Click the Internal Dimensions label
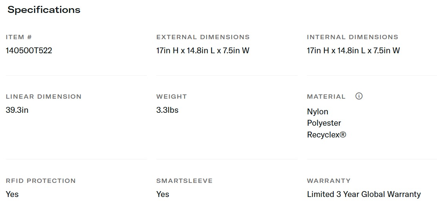 [353, 37]
